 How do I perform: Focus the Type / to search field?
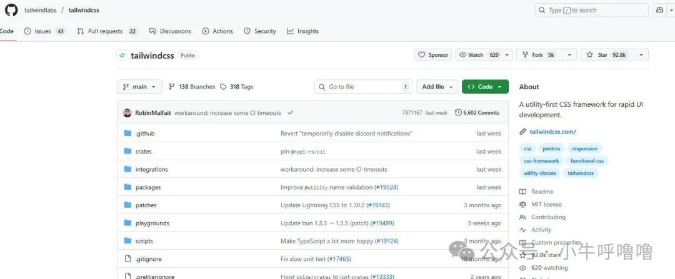click(x=591, y=11)
